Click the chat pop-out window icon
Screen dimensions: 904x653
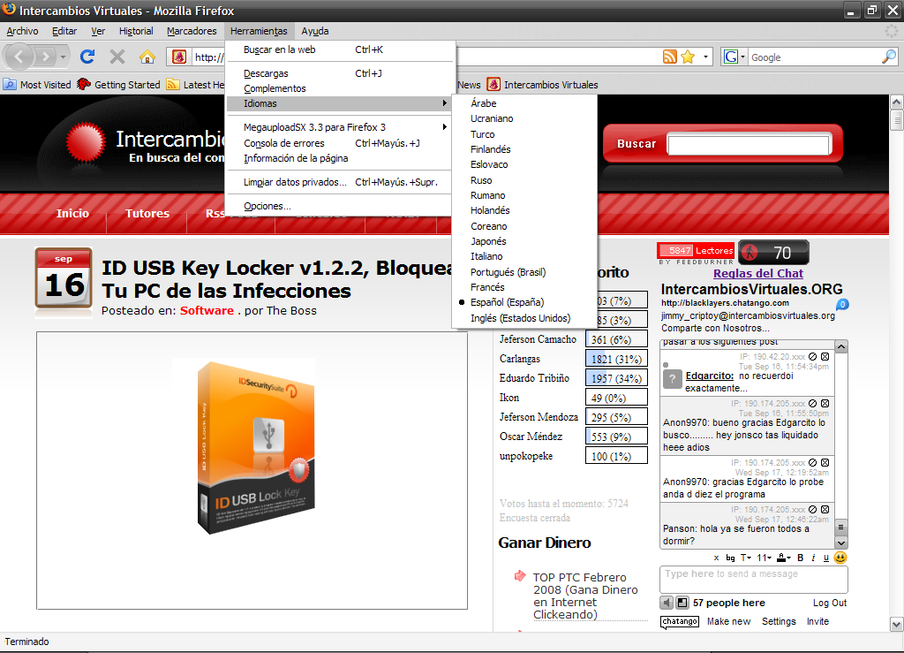pyautogui.click(x=682, y=603)
